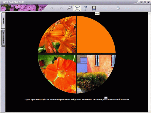Close the ЦВЕТ ВАШЕГО САДА window
151x113 pixels.
pyautogui.click(x=149, y=2)
